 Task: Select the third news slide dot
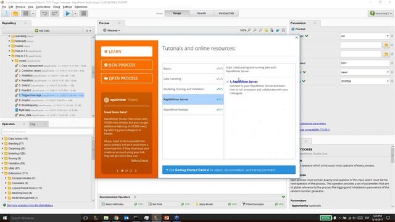pyautogui.click(x=131, y=171)
